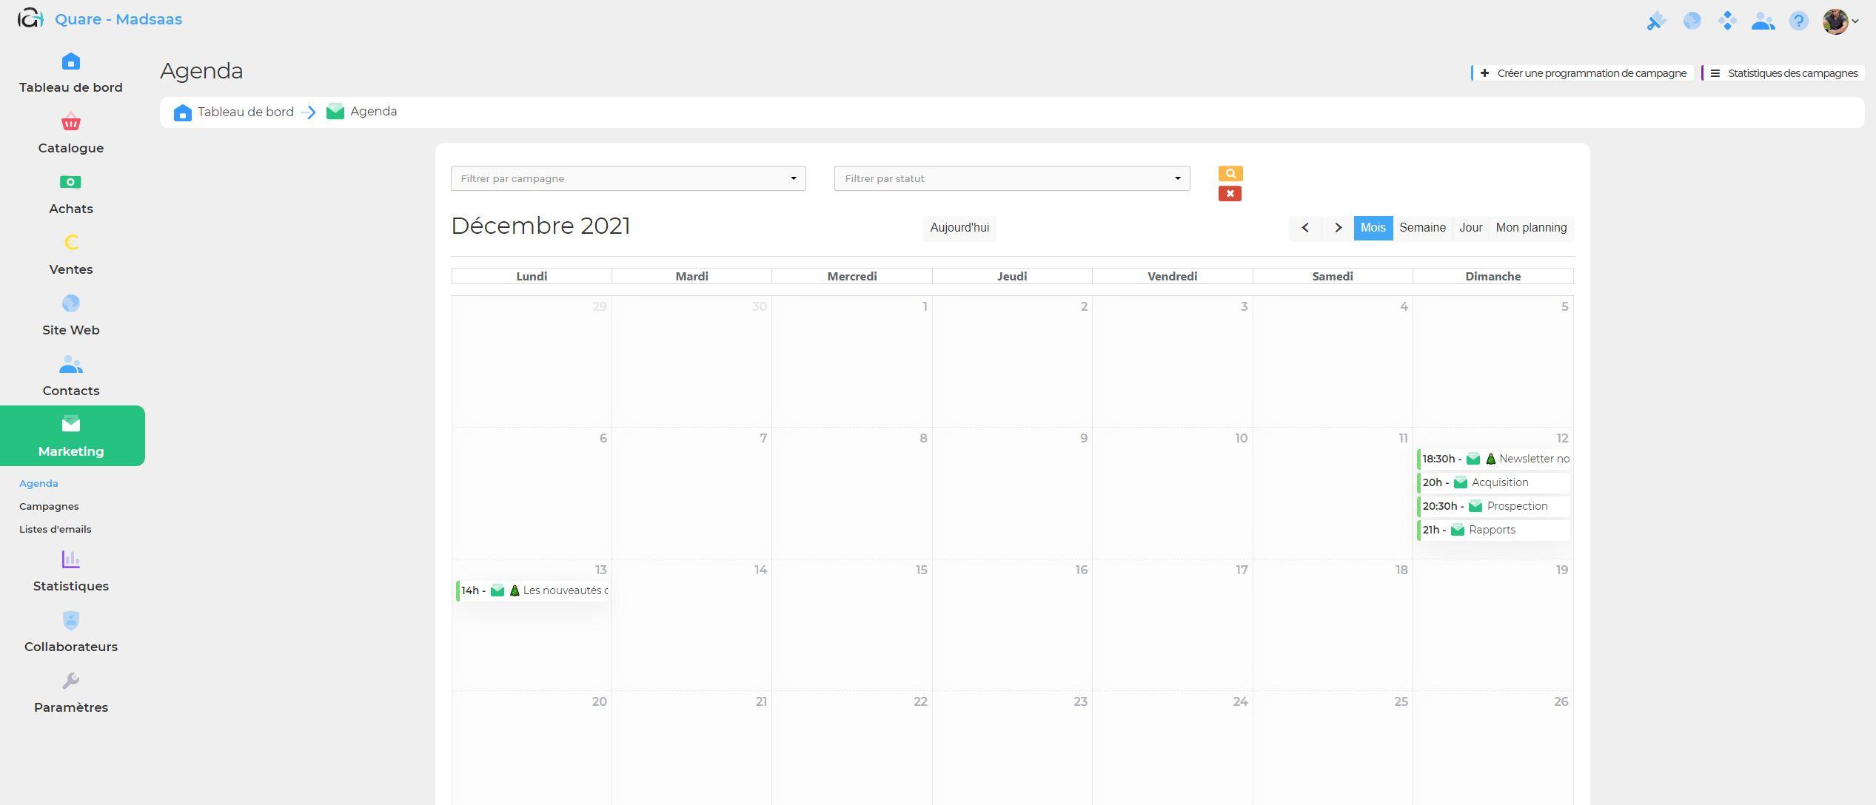The width and height of the screenshot is (1876, 805).
Task: Click the four-diamonds apps icon
Action: [x=1727, y=21]
